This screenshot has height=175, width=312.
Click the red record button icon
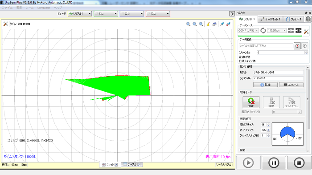tap(297, 46)
